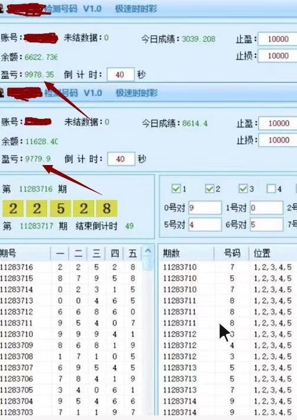Click the 盈亏 value 9779.9
This screenshot has height=420, width=297.
(38, 159)
